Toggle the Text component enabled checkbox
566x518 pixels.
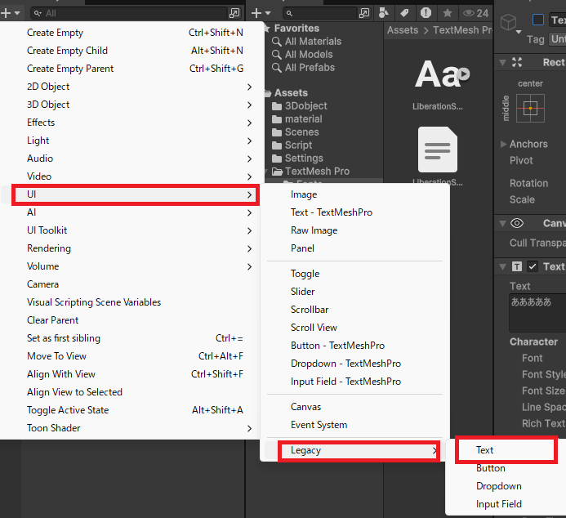coord(533,266)
